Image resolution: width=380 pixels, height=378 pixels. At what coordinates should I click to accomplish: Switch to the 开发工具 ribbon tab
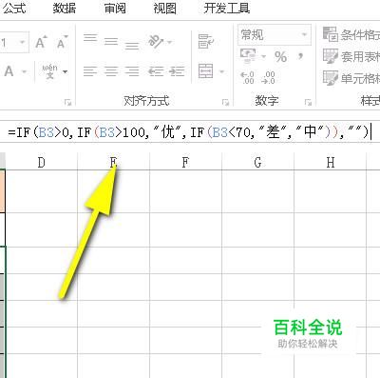pyautogui.click(x=227, y=8)
